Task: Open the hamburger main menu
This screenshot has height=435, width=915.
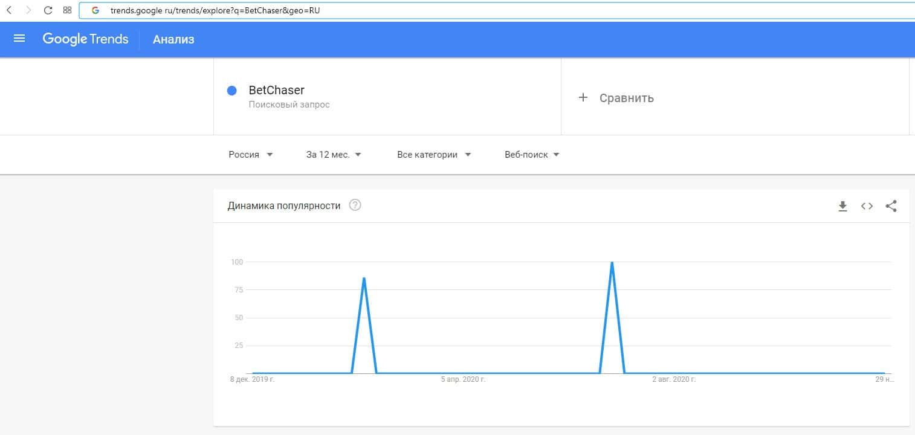Action: pos(19,39)
